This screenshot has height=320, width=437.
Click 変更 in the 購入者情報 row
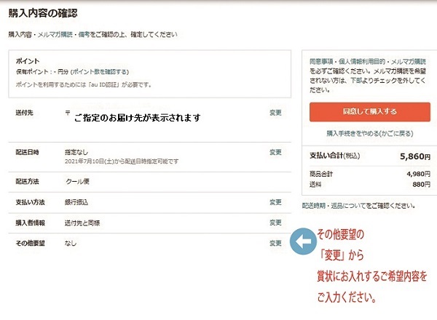click(275, 223)
